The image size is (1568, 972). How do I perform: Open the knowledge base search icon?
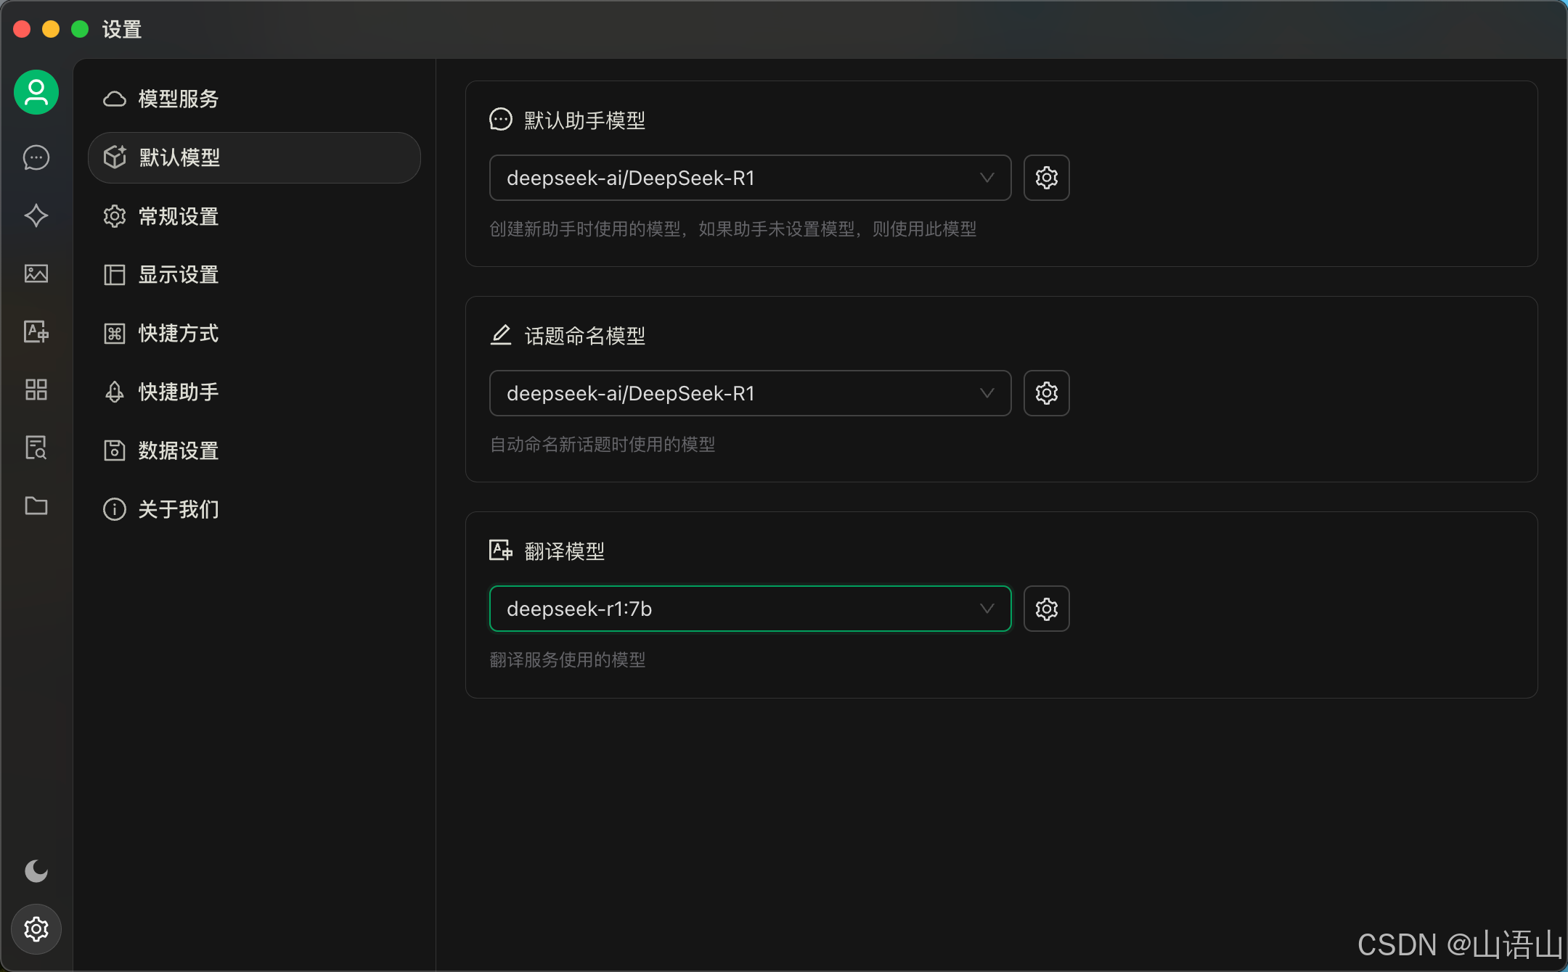36,448
